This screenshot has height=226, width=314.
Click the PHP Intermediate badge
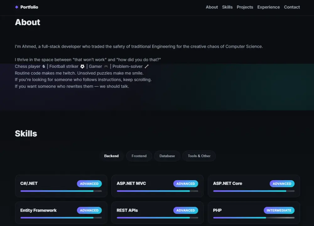pos(279,210)
